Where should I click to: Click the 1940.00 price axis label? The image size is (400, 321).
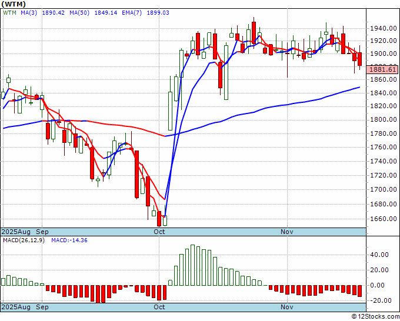[383, 28]
